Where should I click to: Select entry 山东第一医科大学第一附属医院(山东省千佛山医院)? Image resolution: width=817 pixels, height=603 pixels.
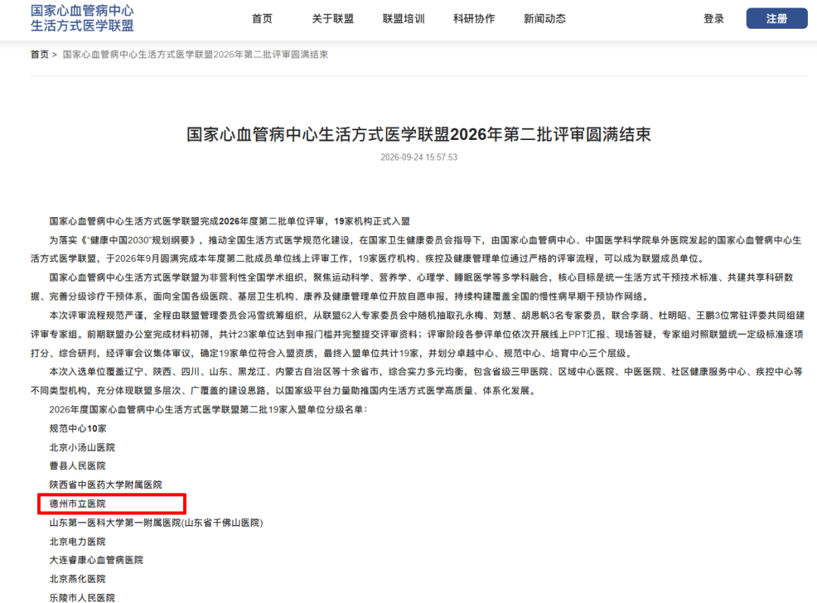[156, 522]
